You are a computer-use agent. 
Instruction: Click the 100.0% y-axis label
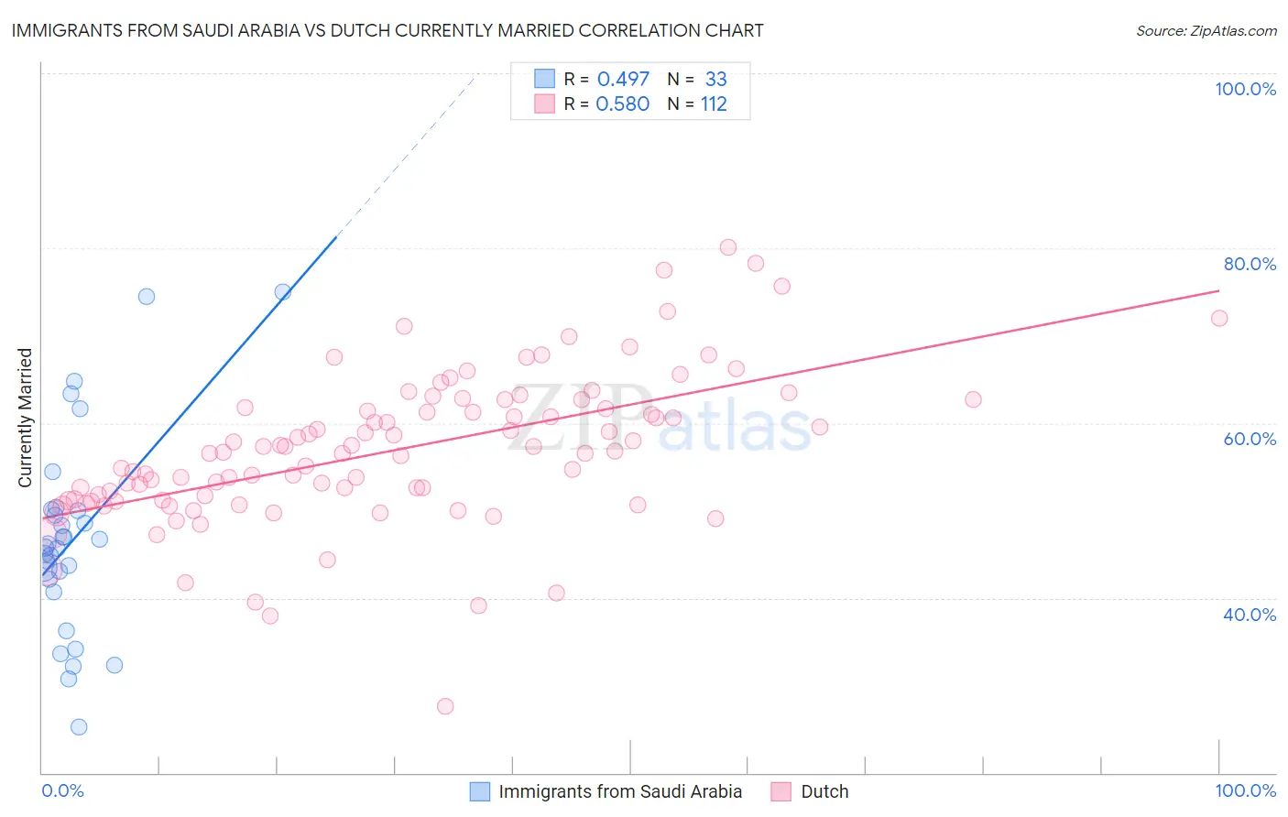(1245, 89)
